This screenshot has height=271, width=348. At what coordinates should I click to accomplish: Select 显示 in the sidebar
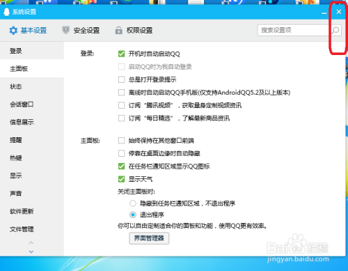pyautogui.click(x=32, y=176)
